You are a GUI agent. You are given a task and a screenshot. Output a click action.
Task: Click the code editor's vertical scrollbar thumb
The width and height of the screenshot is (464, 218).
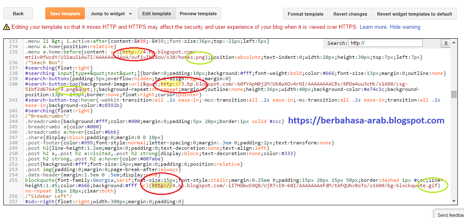pyautogui.click(x=454, y=94)
